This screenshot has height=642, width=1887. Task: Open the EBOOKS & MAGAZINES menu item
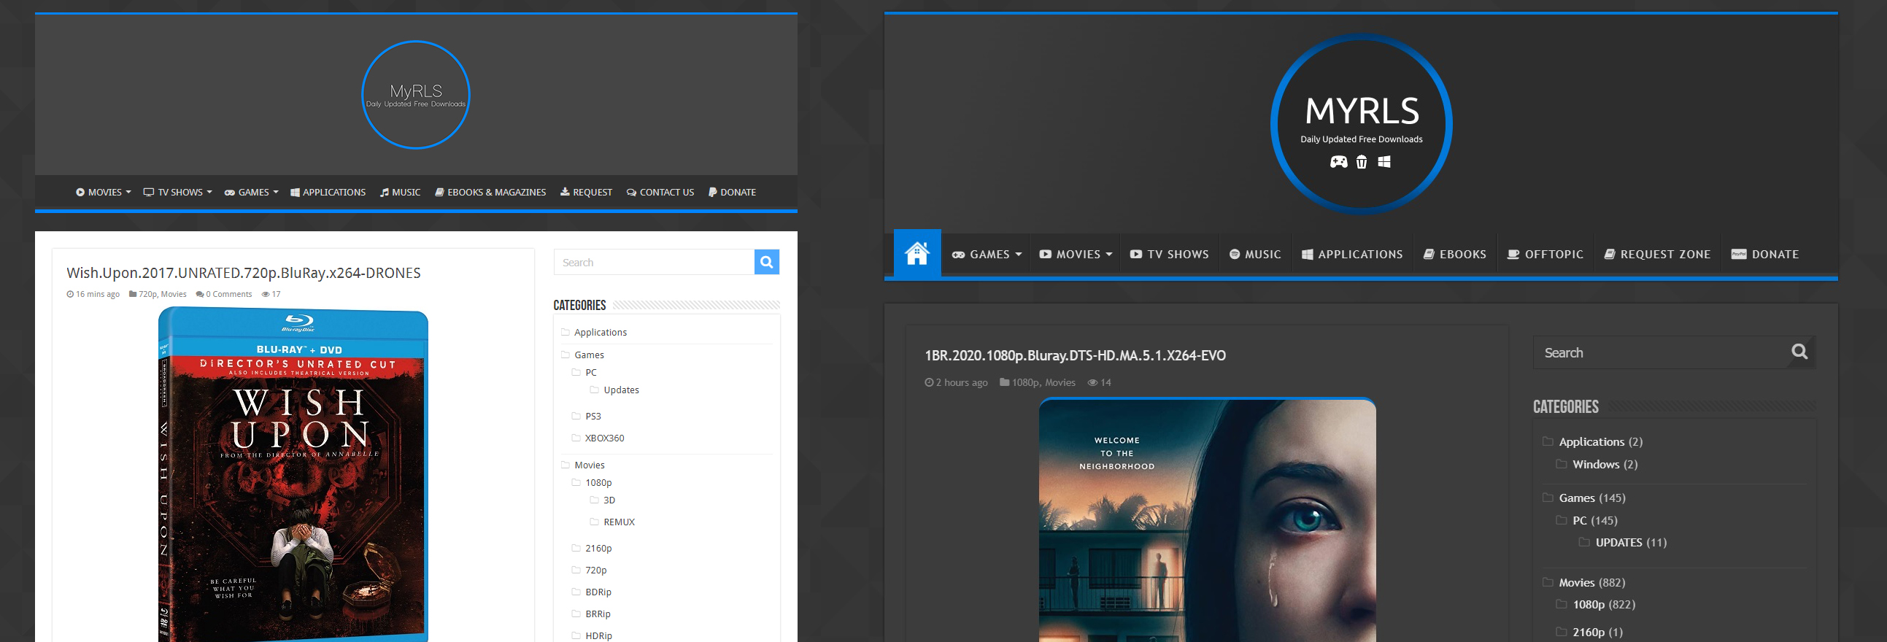490,193
